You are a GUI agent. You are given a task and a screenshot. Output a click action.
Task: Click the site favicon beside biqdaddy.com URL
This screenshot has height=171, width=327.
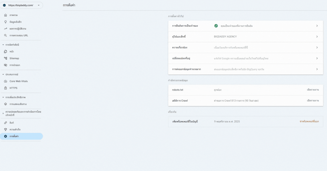(x=4, y=5)
